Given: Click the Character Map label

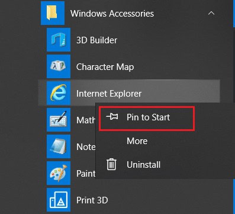Looking at the screenshot, I should 105,67.
